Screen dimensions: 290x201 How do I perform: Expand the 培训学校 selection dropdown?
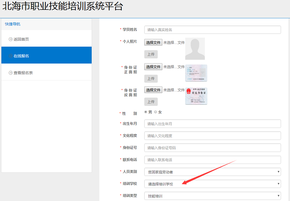[213, 184]
